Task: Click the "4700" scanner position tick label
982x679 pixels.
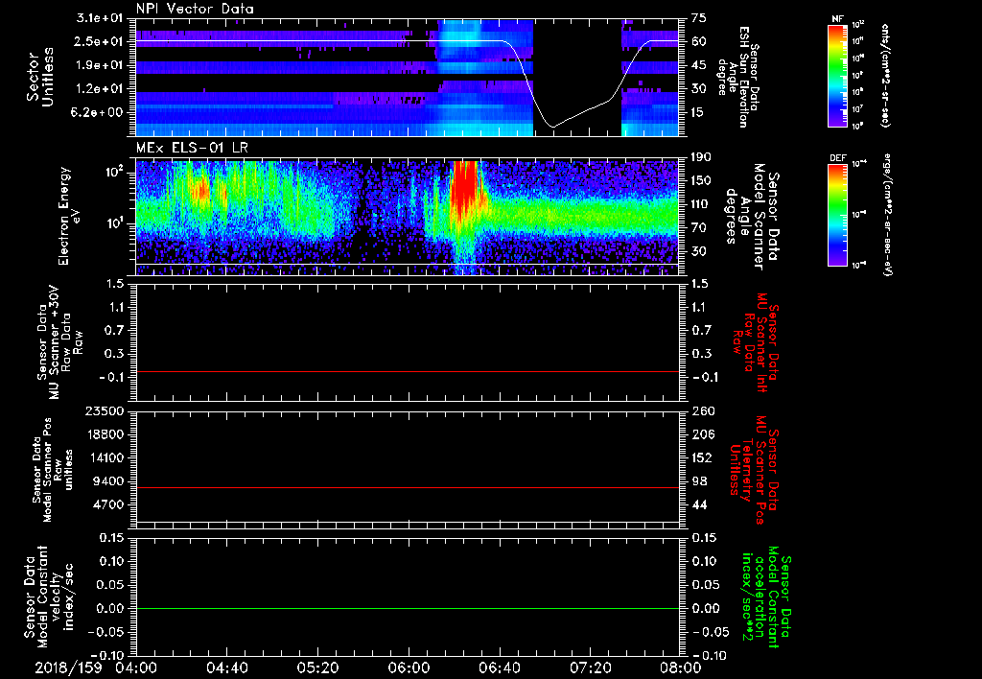Action: point(109,505)
